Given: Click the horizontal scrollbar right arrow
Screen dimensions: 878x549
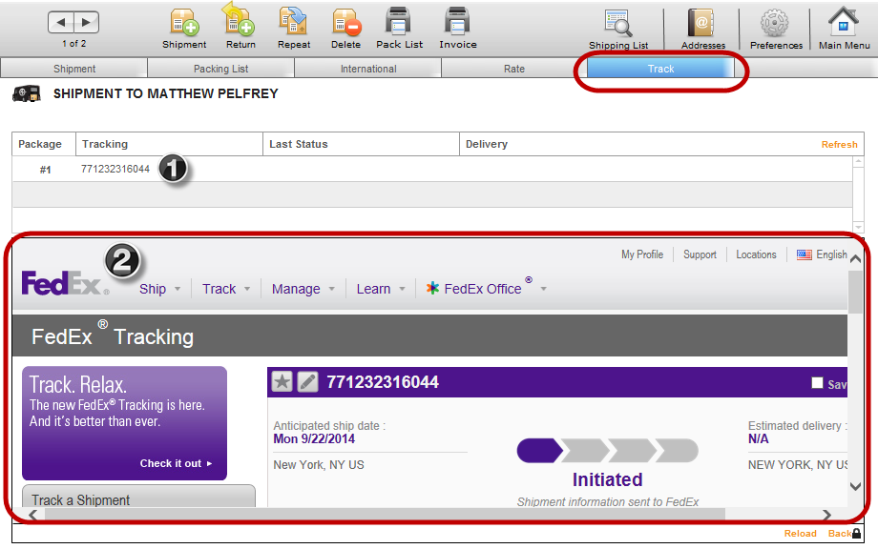Looking at the screenshot, I should pyautogui.click(x=826, y=515).
